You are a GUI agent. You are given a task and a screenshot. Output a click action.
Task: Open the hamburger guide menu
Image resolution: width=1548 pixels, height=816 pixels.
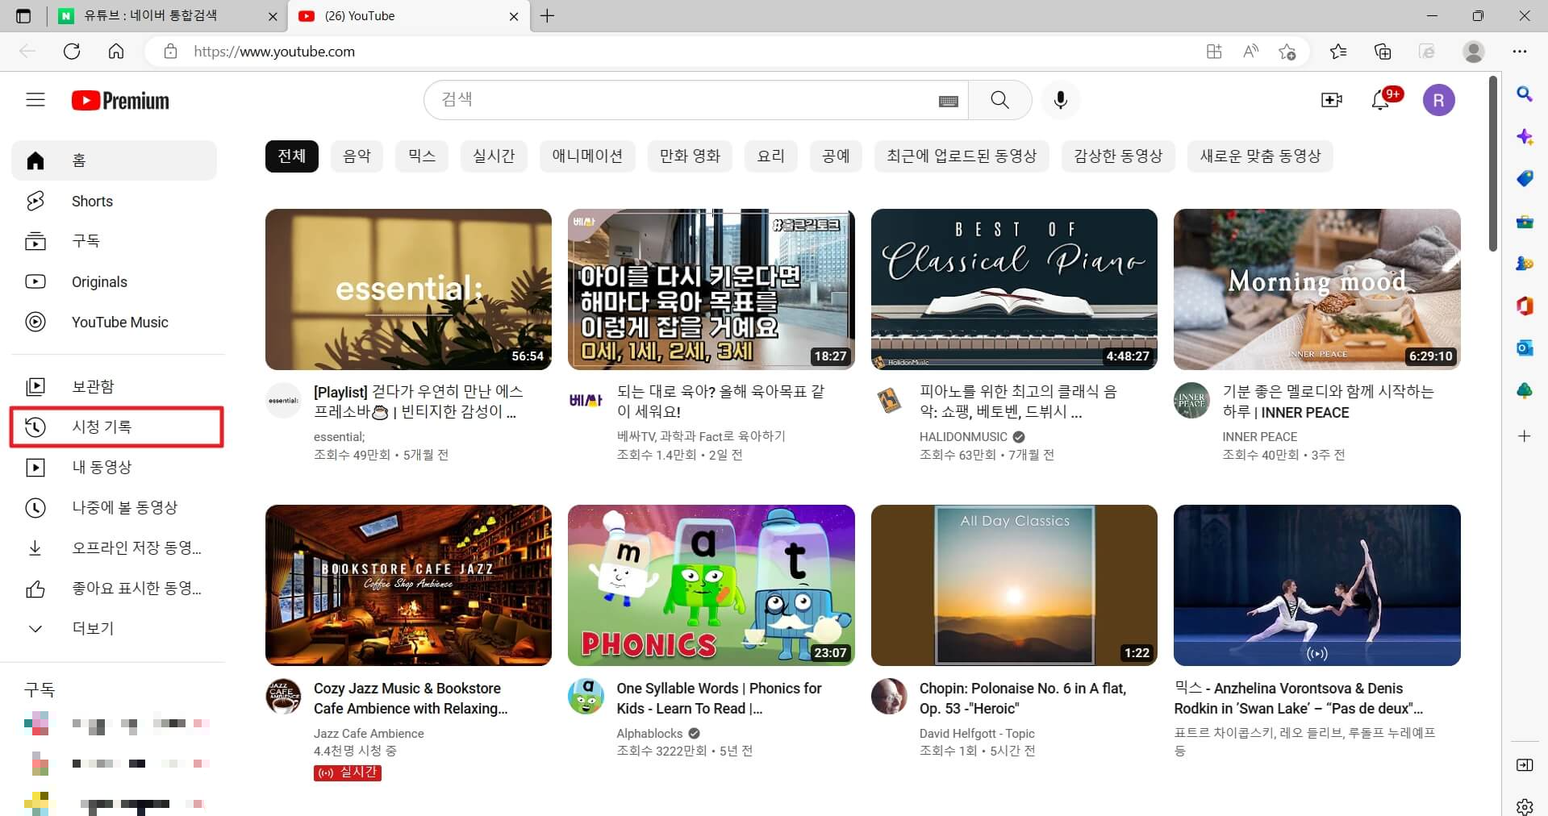[35, 99]
